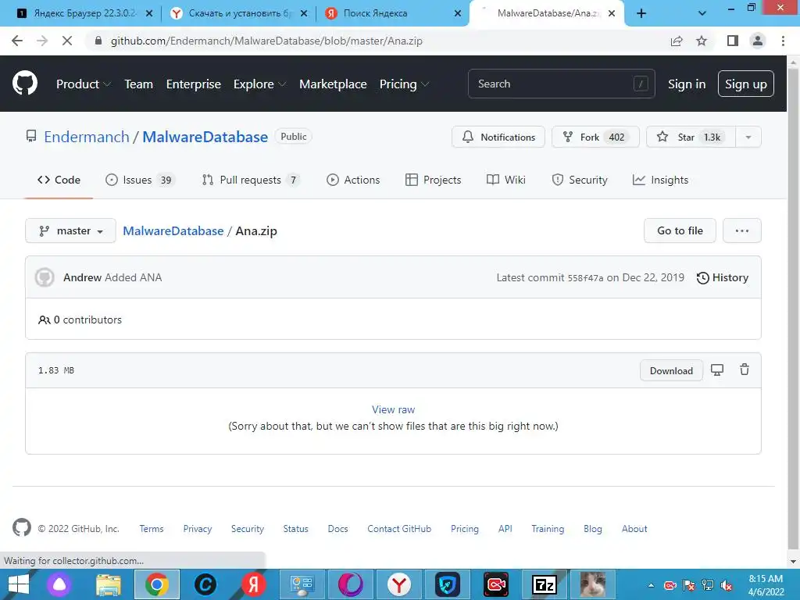Open the Chrome profile avatar
The image size is (800, 600).
[758, 41]
